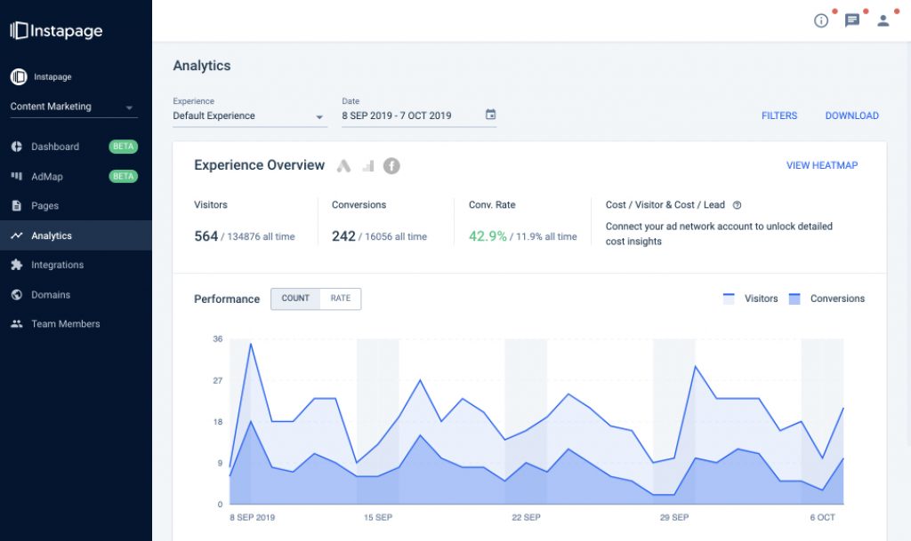Go to Dashboard in sidebar

55,147
